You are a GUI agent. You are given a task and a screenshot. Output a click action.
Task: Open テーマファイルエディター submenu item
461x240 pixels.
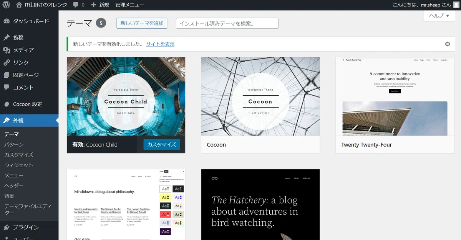tap(28, 209)
